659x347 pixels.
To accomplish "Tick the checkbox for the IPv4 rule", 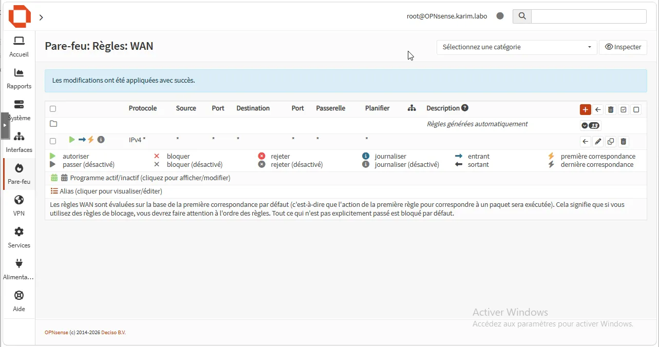I will [53, 141].
